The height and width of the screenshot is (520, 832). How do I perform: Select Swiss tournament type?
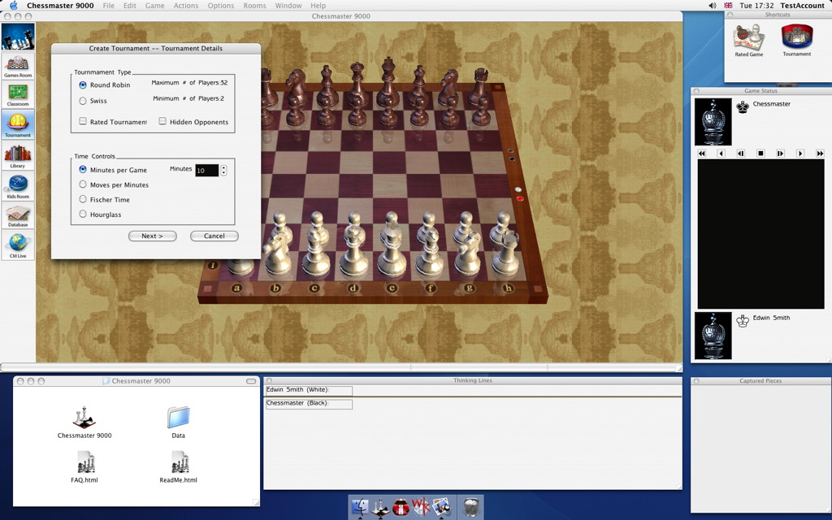[x=83, y=101]
